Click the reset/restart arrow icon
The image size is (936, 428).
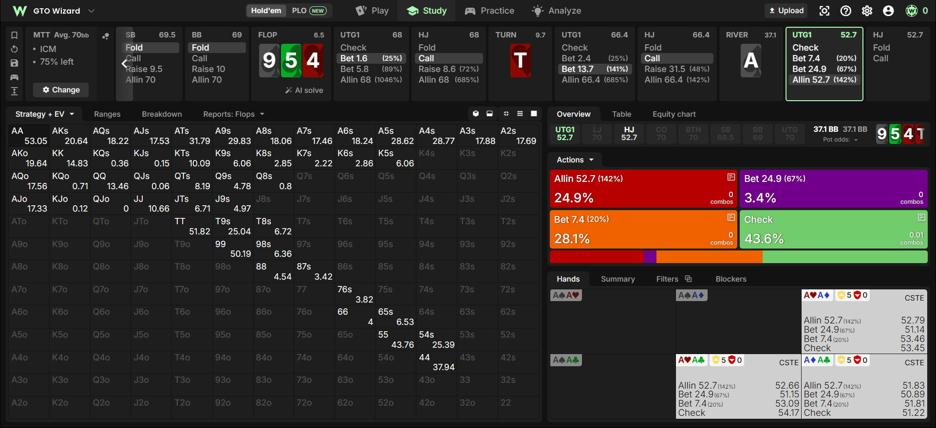click(14, 49)
